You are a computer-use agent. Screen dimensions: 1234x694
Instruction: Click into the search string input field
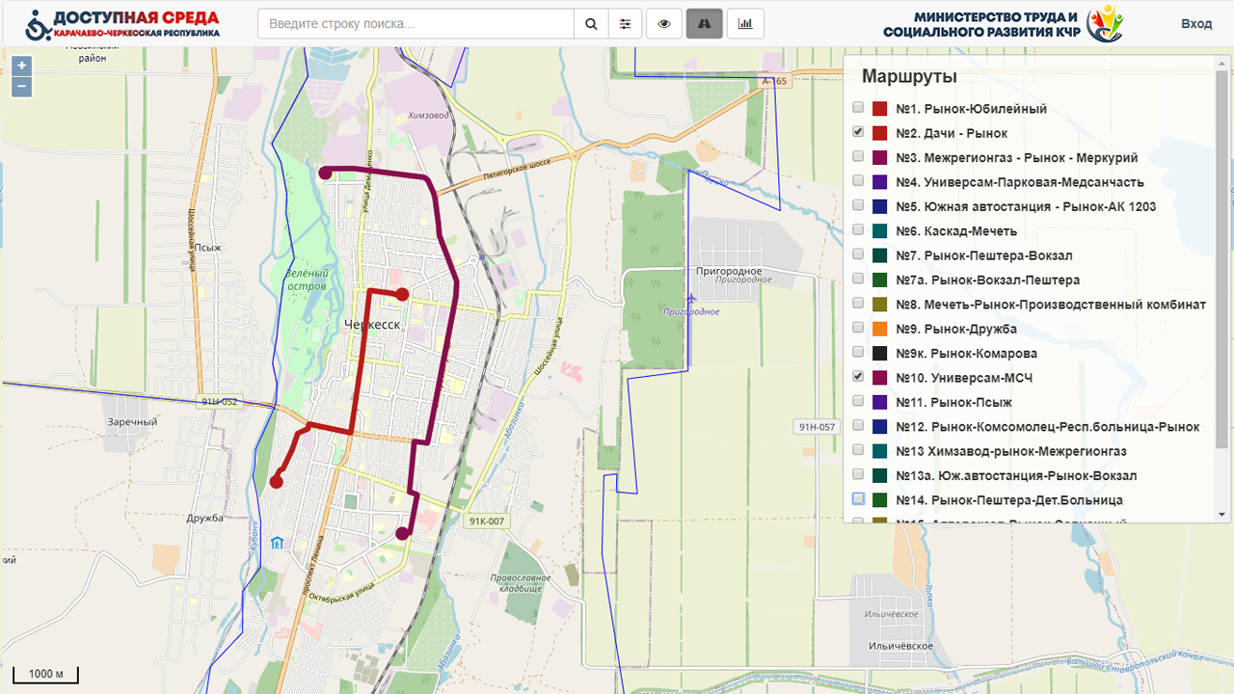(x=416, y=24)
